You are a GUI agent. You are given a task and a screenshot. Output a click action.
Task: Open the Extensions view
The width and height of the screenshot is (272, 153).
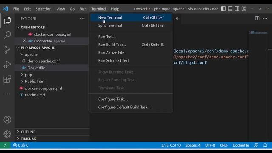[x=7, y=79]
